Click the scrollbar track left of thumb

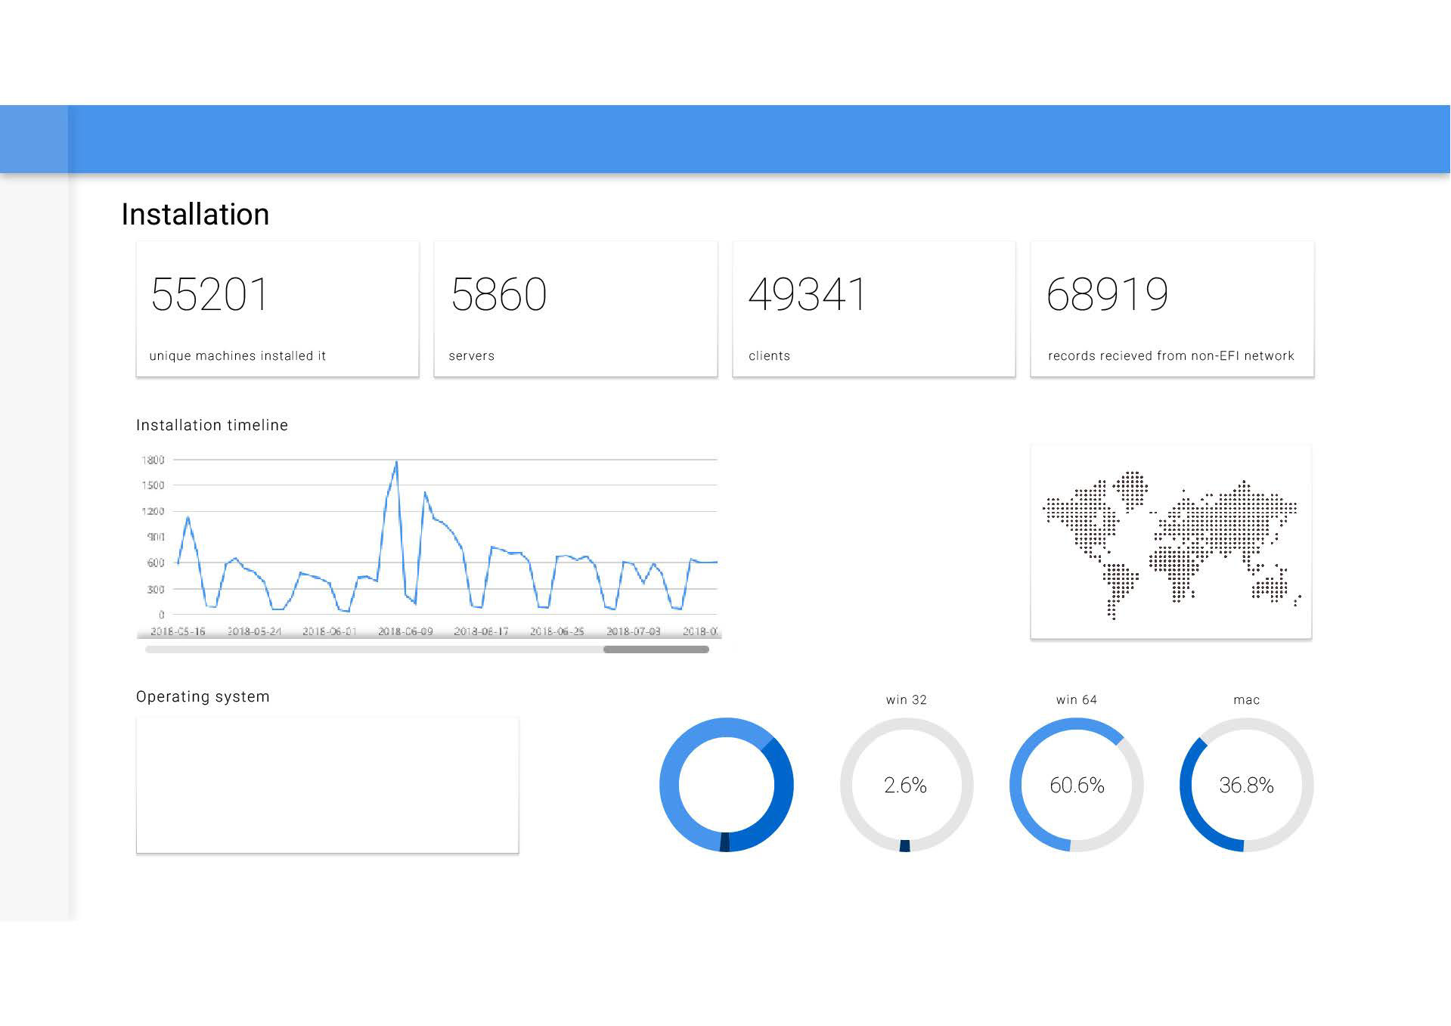point(374,649)
